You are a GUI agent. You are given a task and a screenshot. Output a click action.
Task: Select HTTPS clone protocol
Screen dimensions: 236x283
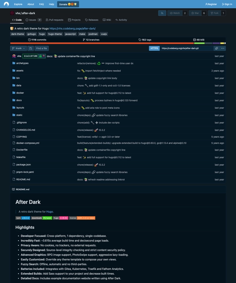point(154,48)
